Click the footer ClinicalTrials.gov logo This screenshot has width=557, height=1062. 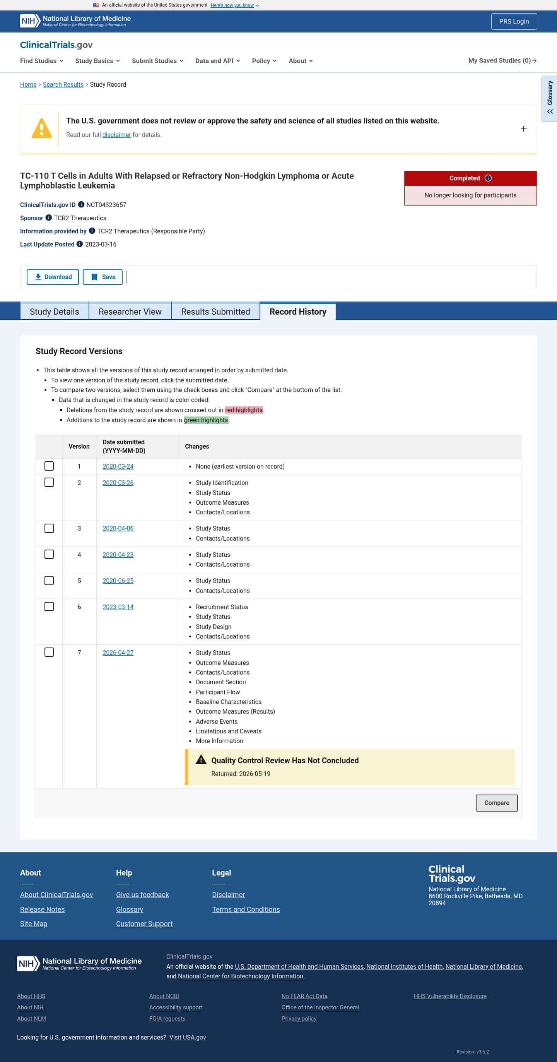pos(452,874)
